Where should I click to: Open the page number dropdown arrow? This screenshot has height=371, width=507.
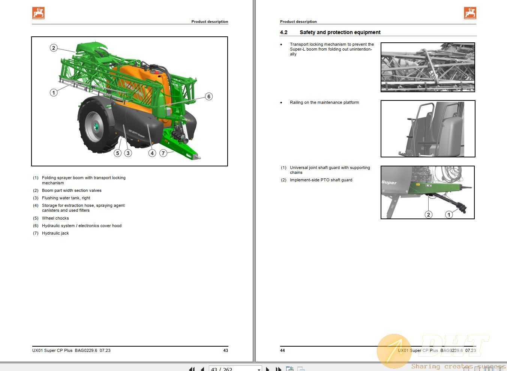(259, 369)
